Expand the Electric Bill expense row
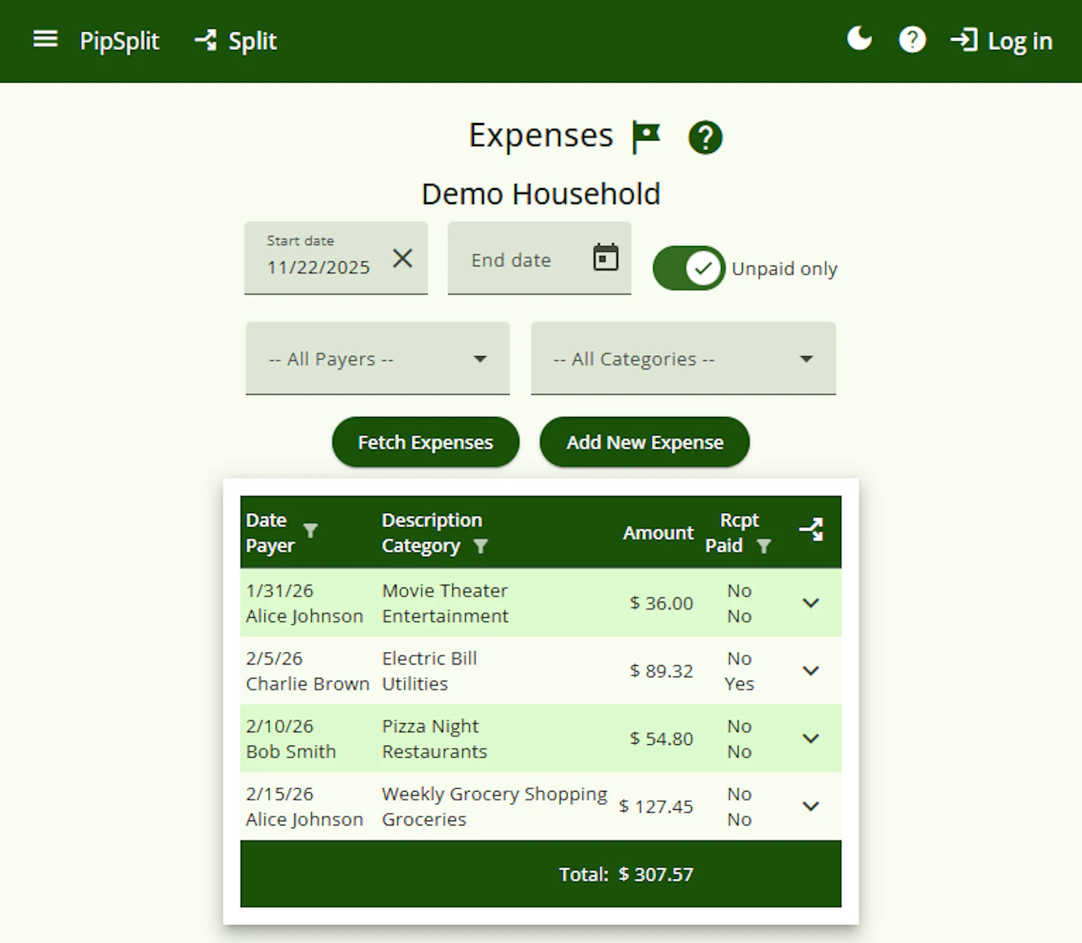The height and width of the screenshot is (943, 1082). [x=811, y=671]
